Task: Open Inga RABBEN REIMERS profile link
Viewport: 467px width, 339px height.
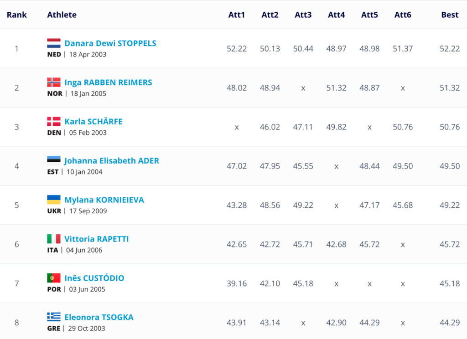Action: 108,82
